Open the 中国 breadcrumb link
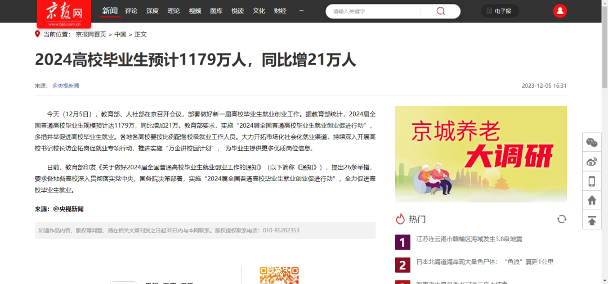Image resolution: width=608 pixels, height=284 pixels. (x=120, y=34)
